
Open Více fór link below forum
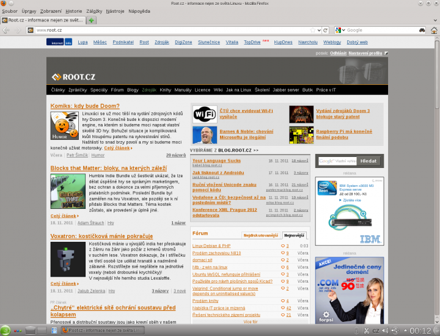tap(251, 322)
